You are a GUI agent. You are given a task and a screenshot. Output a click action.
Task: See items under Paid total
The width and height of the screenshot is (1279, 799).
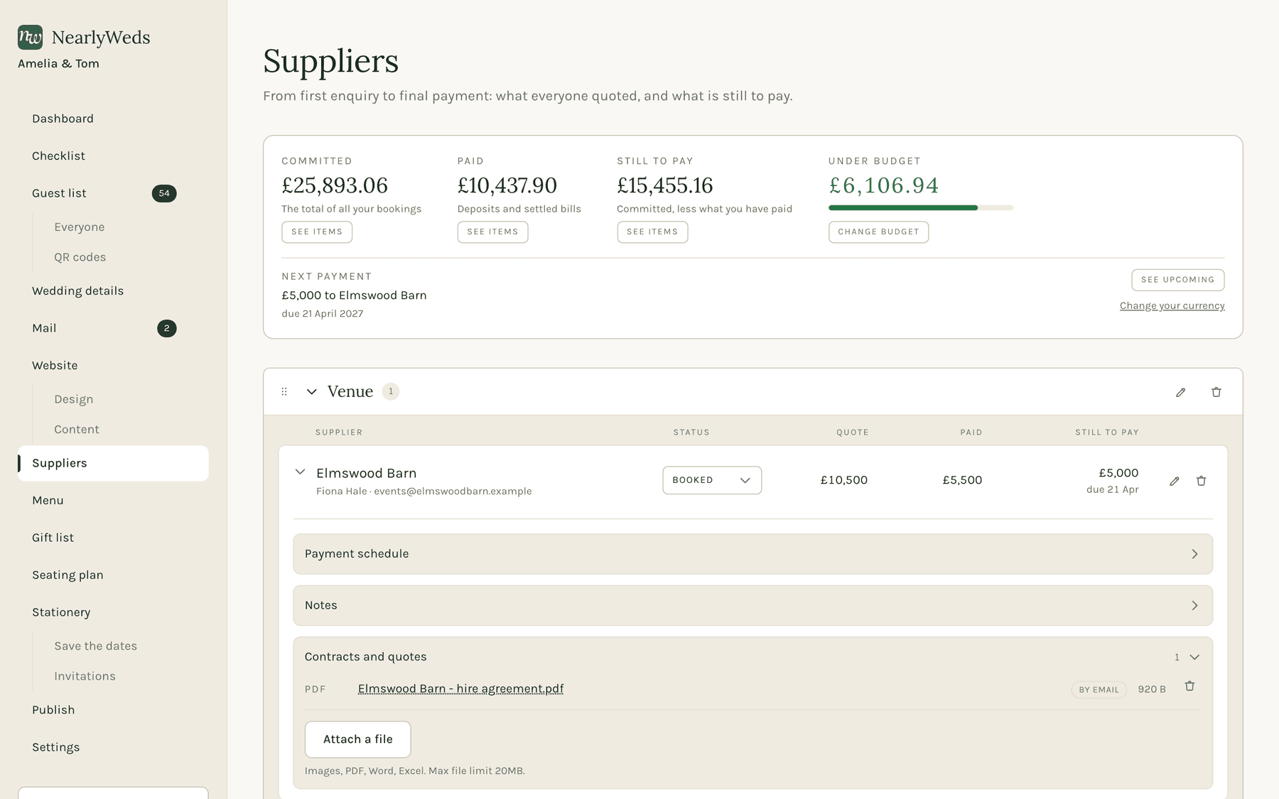tap(492, 232)
